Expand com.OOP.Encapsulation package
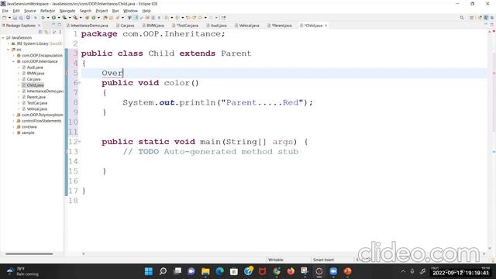 [x=14, y=56]
